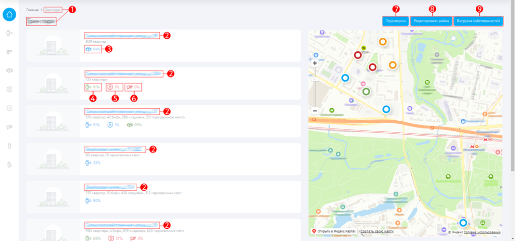Viewport: 515px width, 241px height.
Task: Open the Условия использования link
Action: (x=482, y=232)
